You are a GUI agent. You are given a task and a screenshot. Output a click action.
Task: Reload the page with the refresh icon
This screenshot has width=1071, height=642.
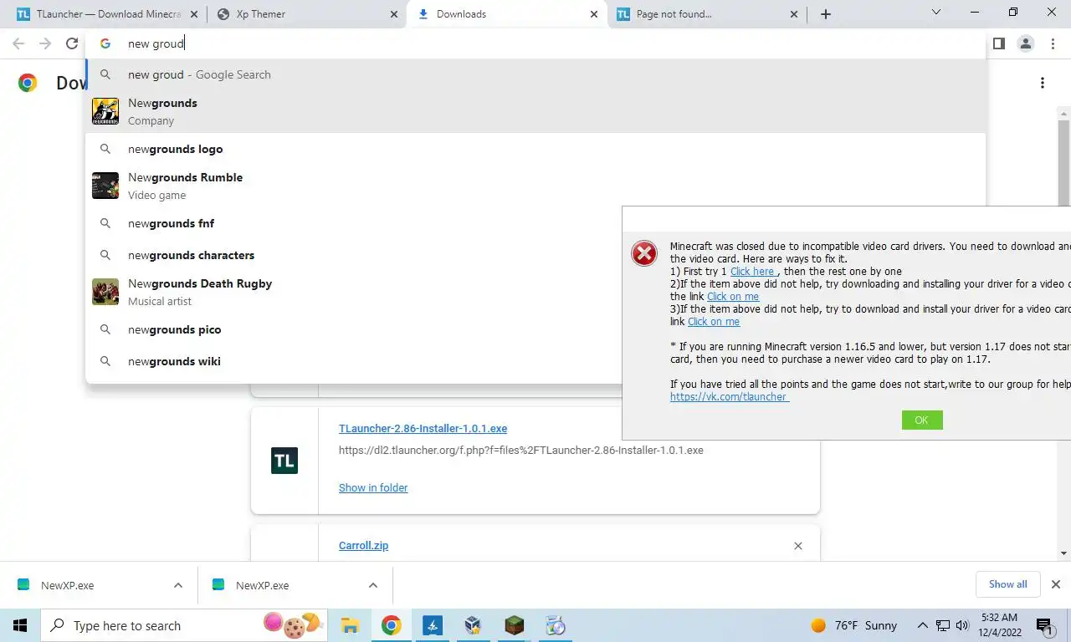pos(72,43)
